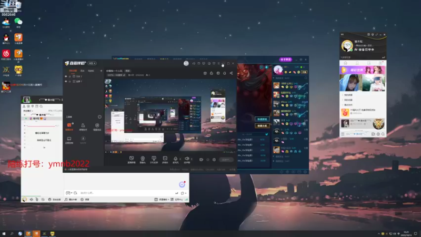
Task: Open the contacts tab in YY main window
Action: pyautogui.click(x=357, y=63)
